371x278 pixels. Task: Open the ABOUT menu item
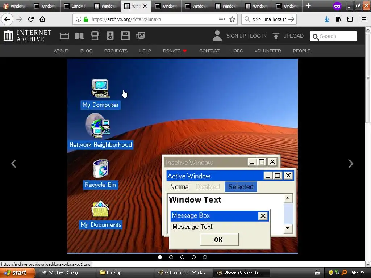click(61, 51)
